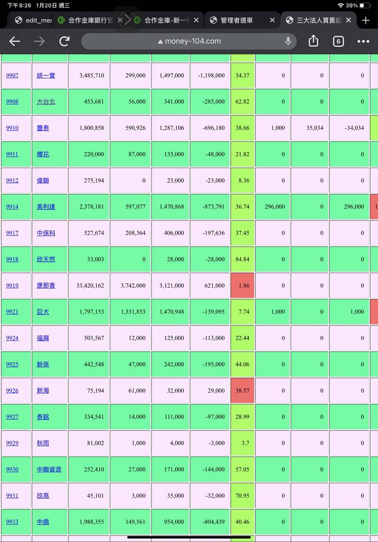Image resolution: width=378 pixels, height=542 pixels.
Task: Close the 管理者選單 tab
Action: [x=272, y=20]
